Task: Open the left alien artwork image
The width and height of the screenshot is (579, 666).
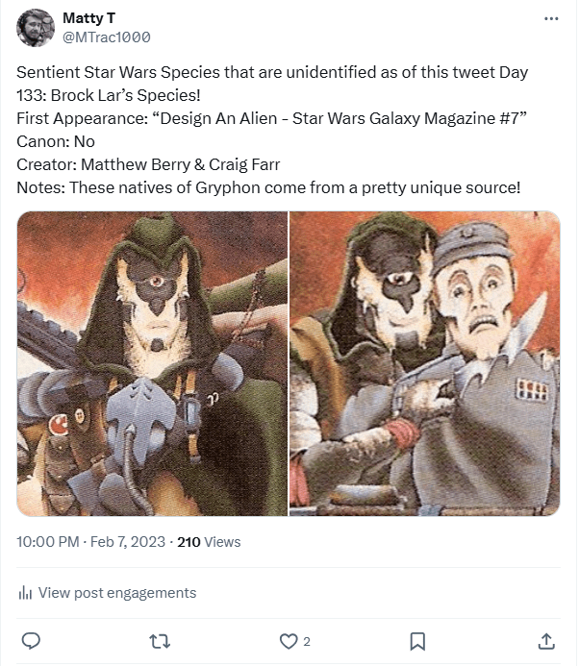Action: click(x=152, y=363)
